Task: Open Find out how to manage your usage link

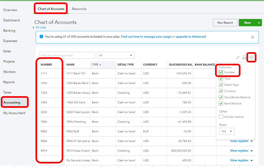Action: 146,36
